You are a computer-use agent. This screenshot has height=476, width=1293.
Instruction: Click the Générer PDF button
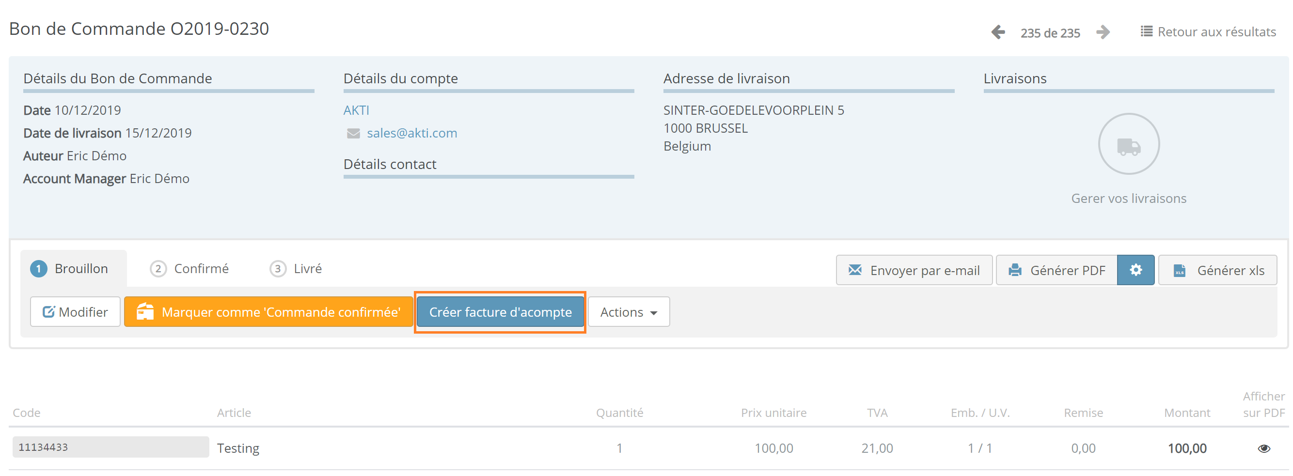(x=1056, y=270)
